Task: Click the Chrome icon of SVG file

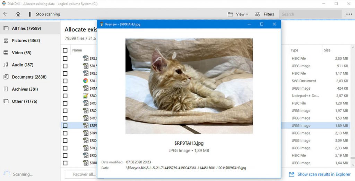Action: click(x=86, y=81)
